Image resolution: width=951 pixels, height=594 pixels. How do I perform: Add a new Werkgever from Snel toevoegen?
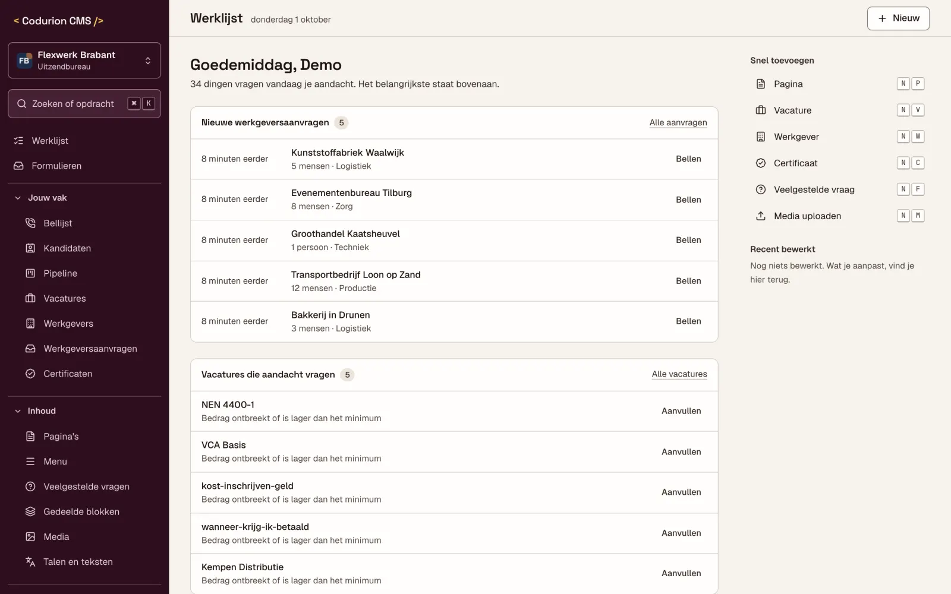point(839,137)
